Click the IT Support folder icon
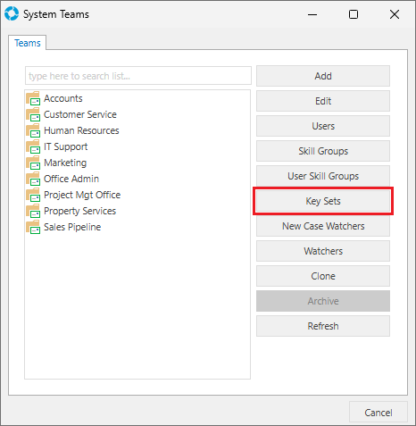416x426 pixels. (33, 146)
